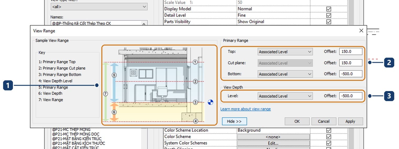
Task: Click System Color Schemes Edit... button
Action: (273, 143)
